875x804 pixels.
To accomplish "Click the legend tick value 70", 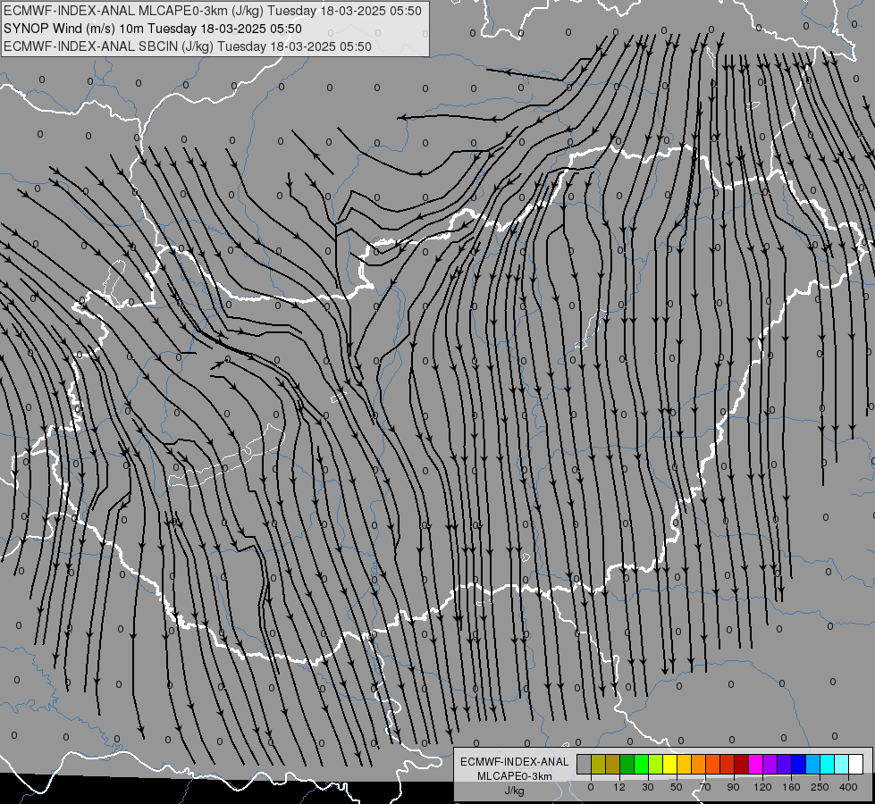I will (705, 787).
